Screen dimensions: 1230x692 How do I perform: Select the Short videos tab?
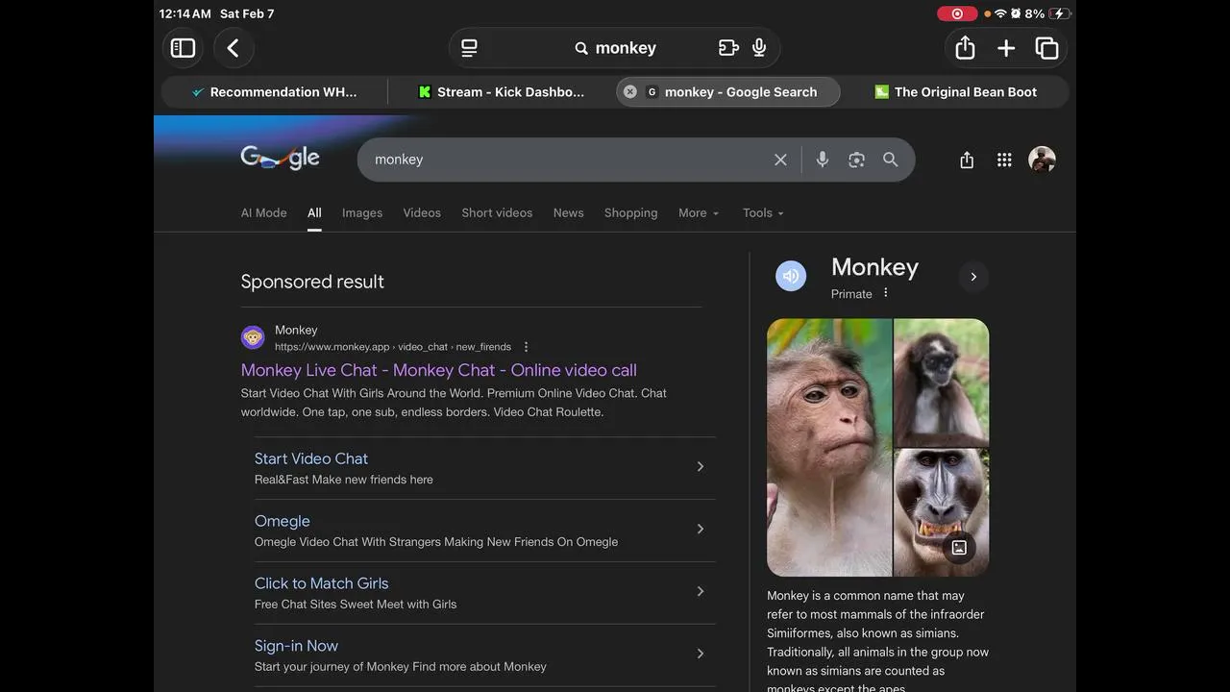497,213
